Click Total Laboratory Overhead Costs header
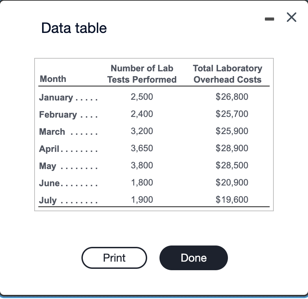The image size is (308, 299). [228, 74]
